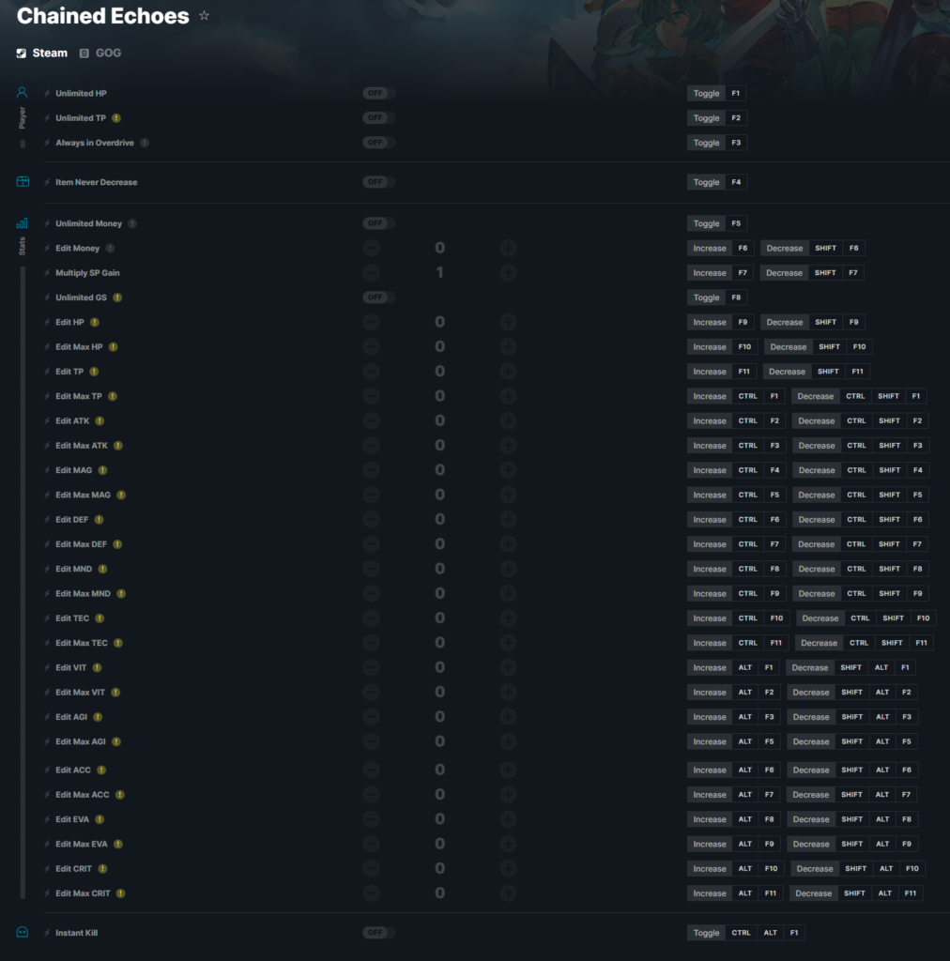
Task: Show info icon next to Unlimited Money
Action: pyautogui.click(x=132, y=223)
